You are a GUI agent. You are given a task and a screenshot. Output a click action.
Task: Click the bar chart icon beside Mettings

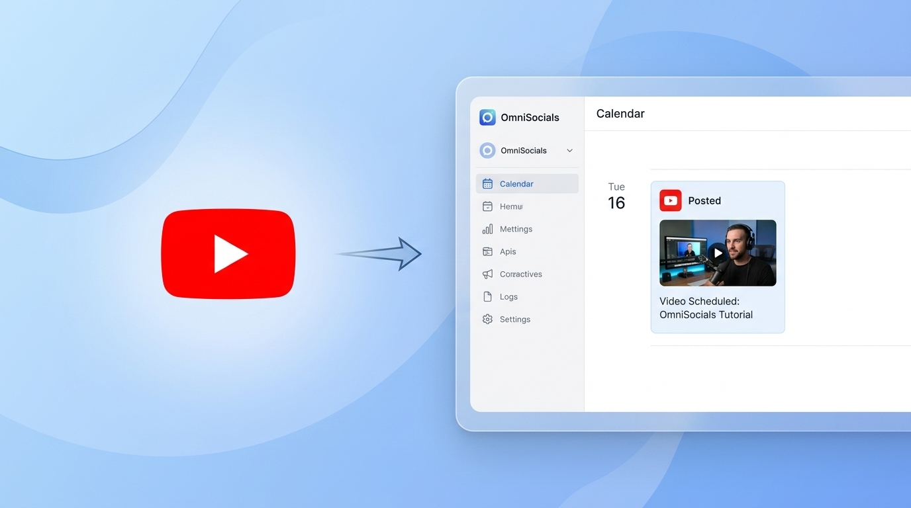[x=487, y=229]
